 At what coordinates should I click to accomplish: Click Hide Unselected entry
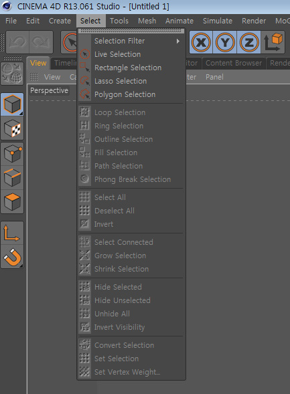pyautogui.click(x=131, y=300)
